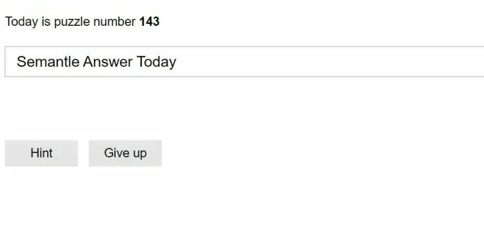Click the word 'number' before 143
This screenshot has height=242, width=484.
[114, 22]
